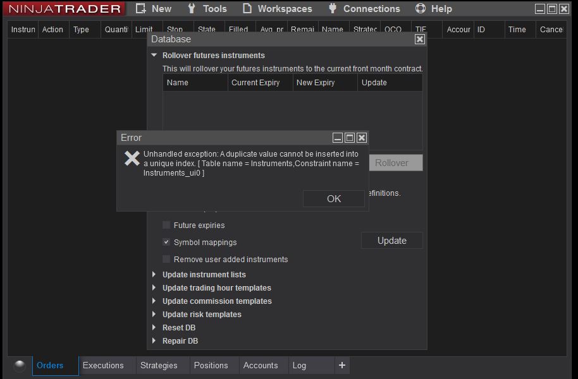Expand Update commission templates section
Screen dimensions: 578x379
(x=154, y=301)
